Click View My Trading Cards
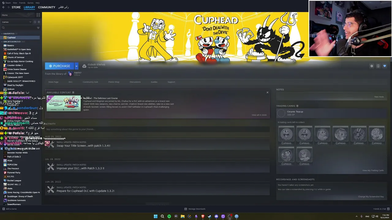This screenshot has height=220, width=392. pos(373,170)
